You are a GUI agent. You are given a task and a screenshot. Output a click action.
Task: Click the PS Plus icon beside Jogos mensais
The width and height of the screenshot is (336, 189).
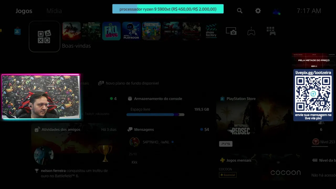[x=223, y=160]
